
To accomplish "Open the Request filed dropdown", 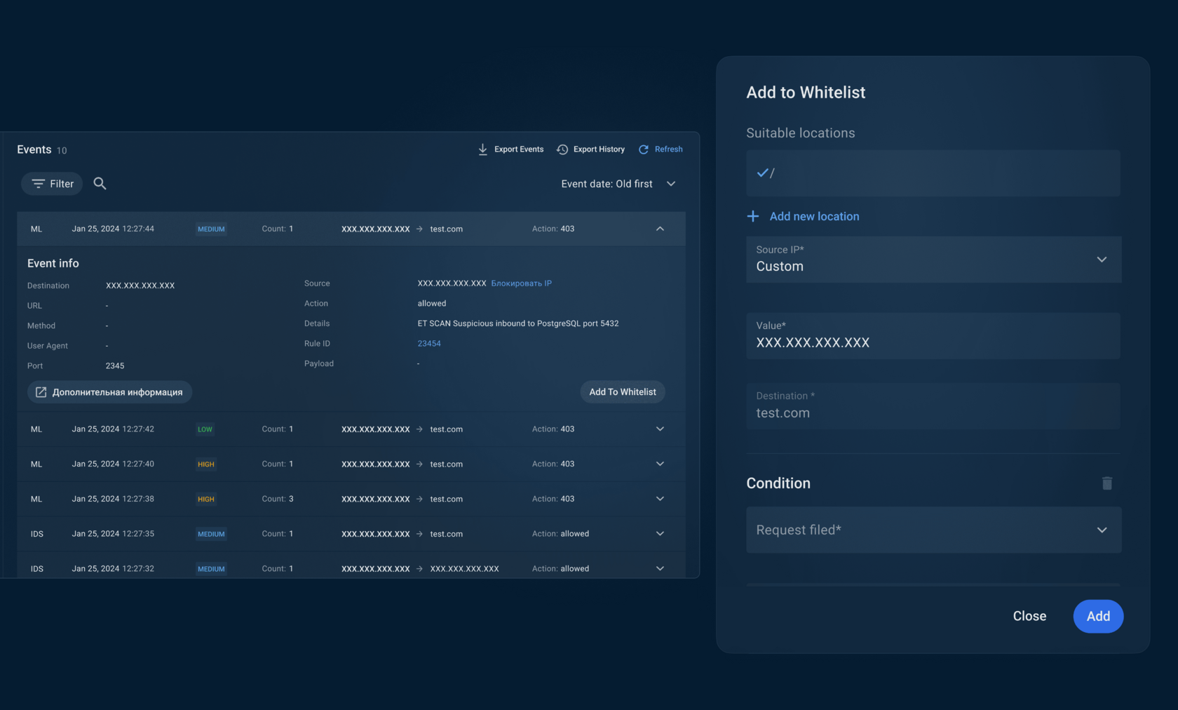I will click(x=933, y=530).
